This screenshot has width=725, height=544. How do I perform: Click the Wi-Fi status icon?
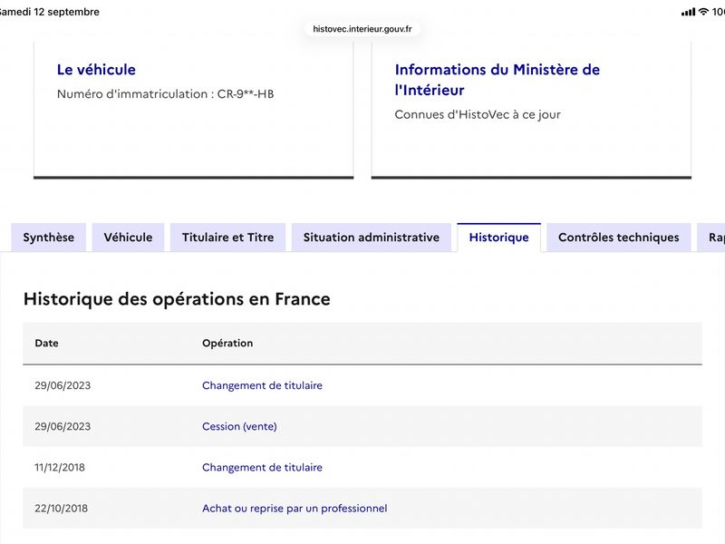tap(703, 12)
